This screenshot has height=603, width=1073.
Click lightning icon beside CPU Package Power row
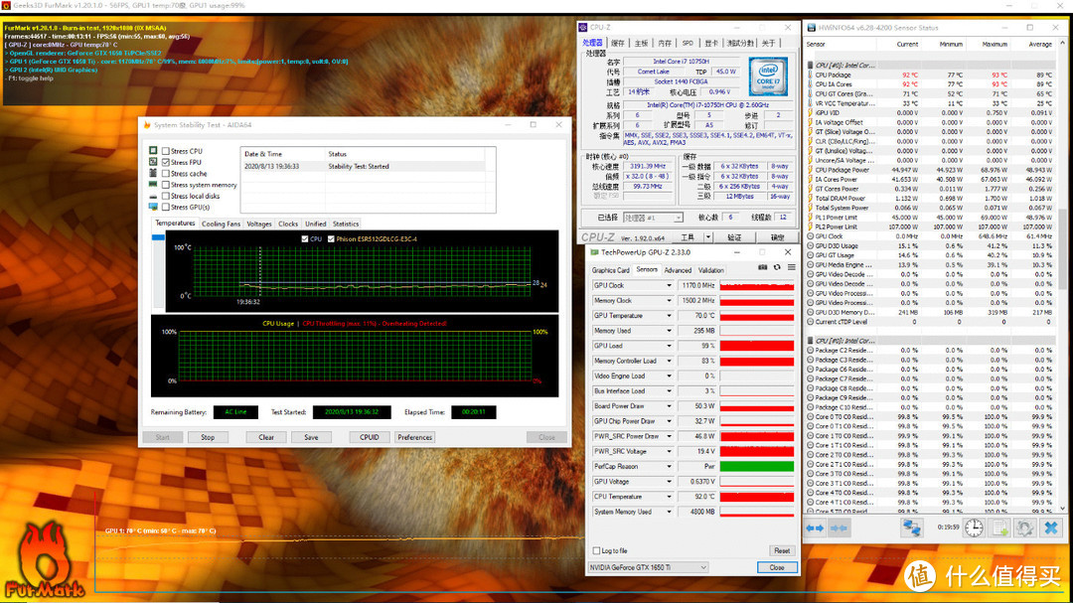pos(811,170)
